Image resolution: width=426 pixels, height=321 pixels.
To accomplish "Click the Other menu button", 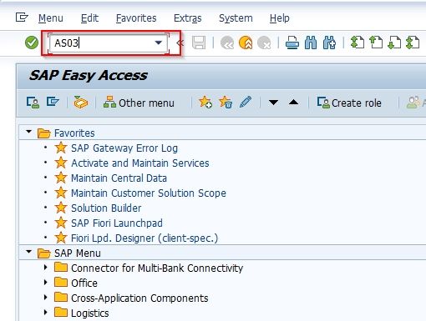I will (x=139, y=103).
